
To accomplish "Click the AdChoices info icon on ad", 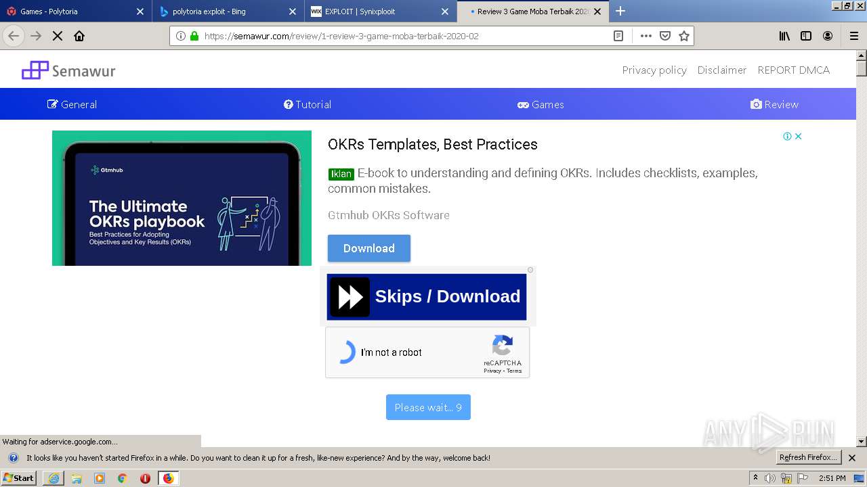I will [788, 136].
